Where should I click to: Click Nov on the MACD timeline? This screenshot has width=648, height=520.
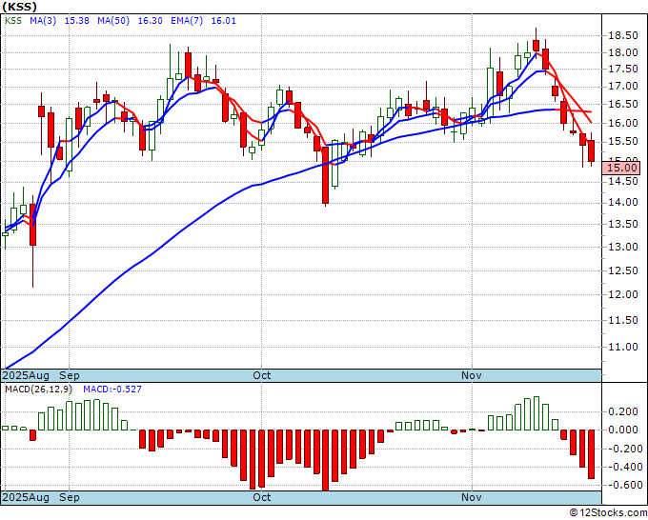click(x=471, y=497)
